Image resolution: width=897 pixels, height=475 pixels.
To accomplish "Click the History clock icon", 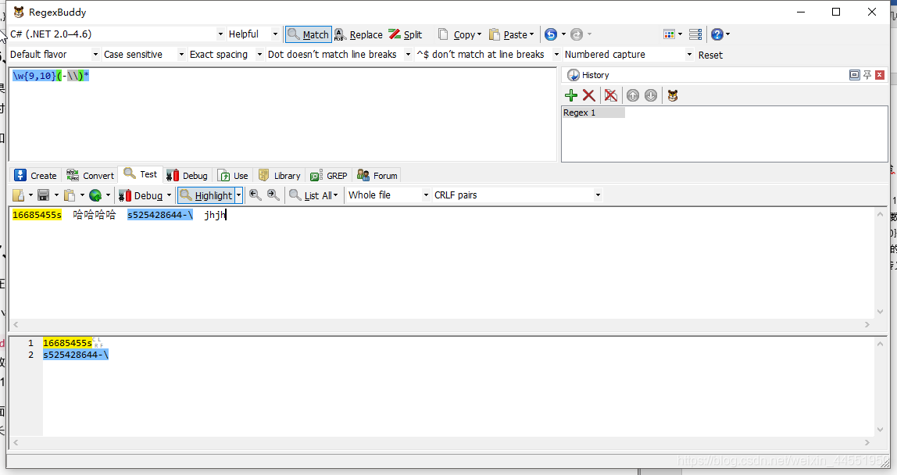I will click(x=573, y=75).
